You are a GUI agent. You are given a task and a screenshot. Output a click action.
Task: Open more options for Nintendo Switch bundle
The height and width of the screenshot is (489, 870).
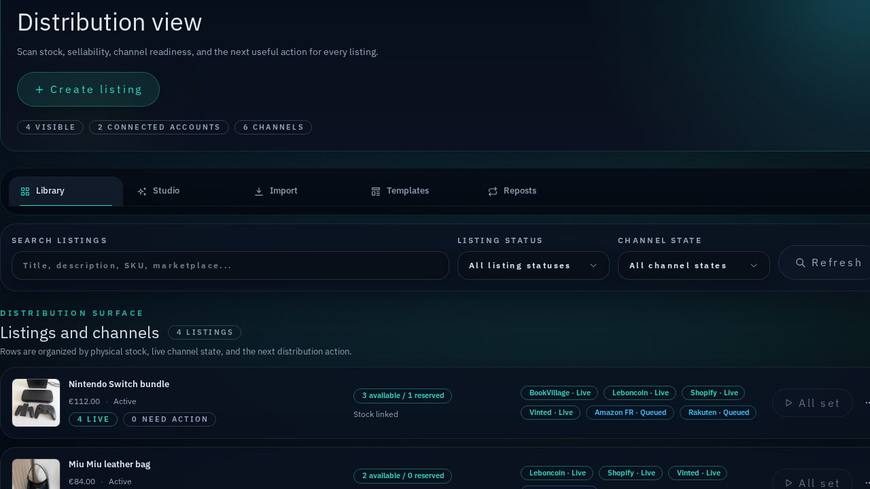(x=867, y=403)
